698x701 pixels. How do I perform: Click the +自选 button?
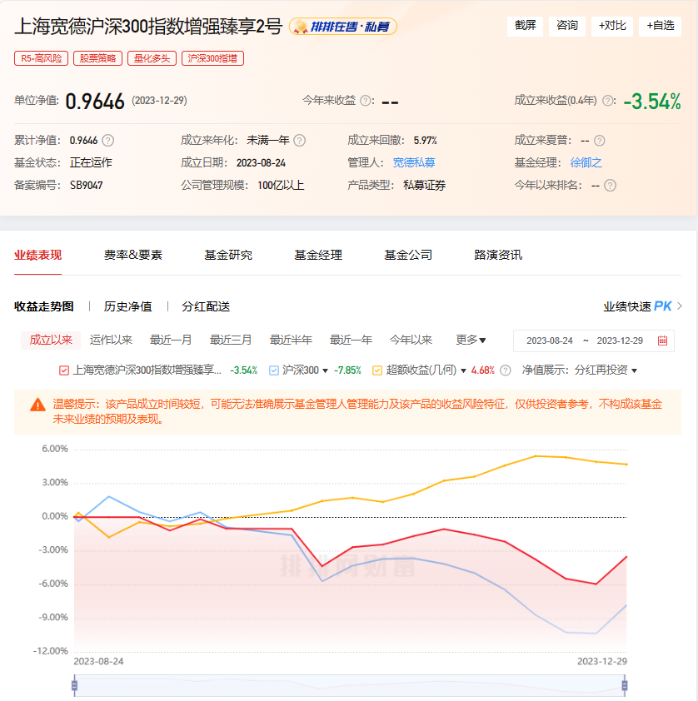click(660, 26)
